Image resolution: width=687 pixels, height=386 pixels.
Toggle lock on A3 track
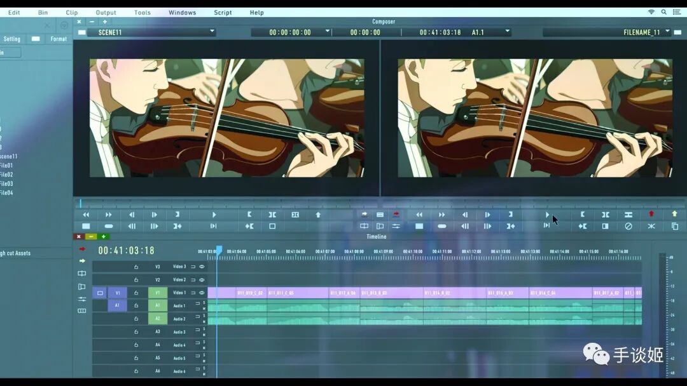coord(136,332)
